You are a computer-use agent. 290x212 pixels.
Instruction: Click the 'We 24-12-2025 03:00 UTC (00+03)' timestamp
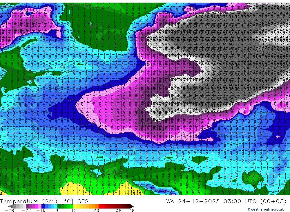pos(226,201)
